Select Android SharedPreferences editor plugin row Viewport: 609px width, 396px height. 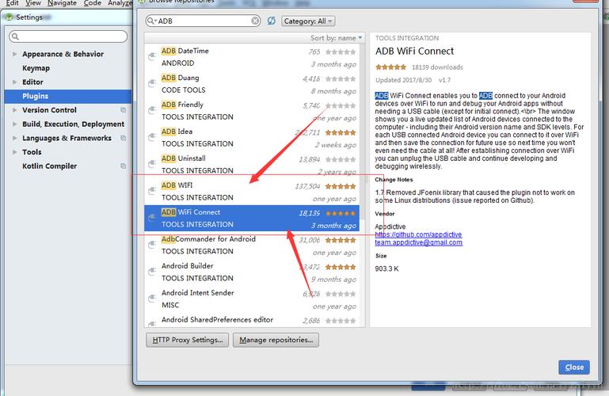tap(252, 319)
